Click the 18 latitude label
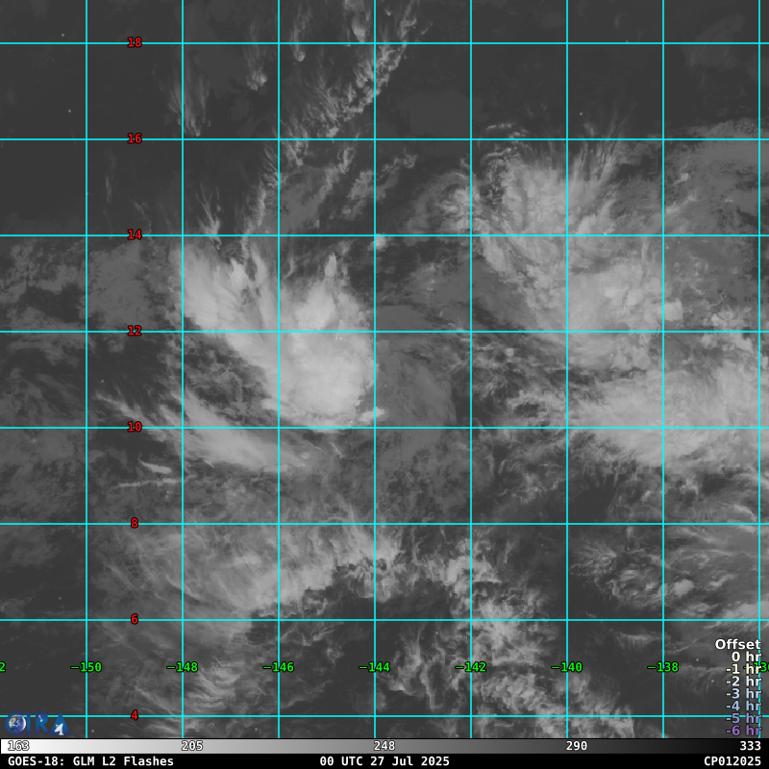The width and height of the screenshot is (769, 769). coord(135,42)
